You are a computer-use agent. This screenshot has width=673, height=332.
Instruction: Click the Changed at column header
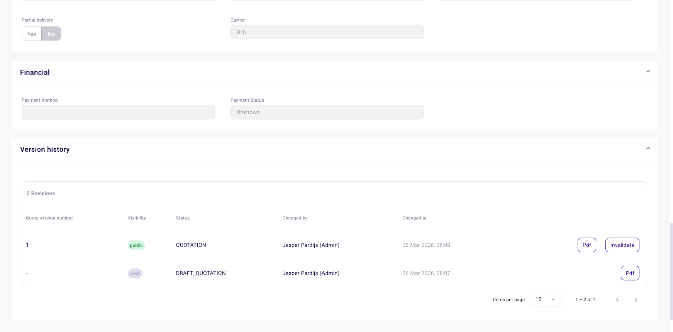tap(414, 218)
